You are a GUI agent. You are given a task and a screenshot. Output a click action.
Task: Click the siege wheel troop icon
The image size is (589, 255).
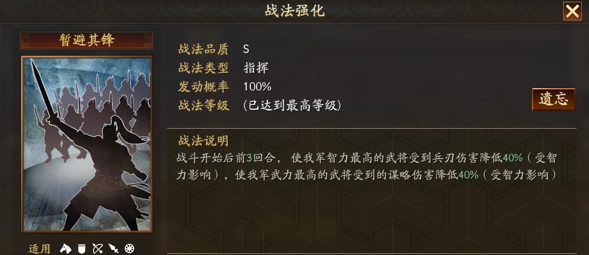(129, 249)
